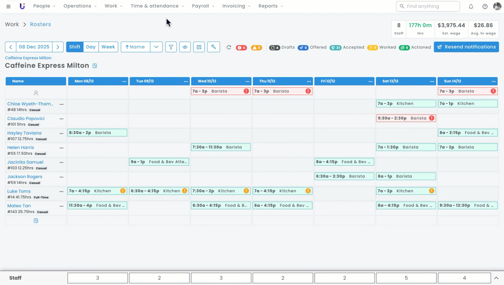Click the Resend notifications button

[466, 47]
